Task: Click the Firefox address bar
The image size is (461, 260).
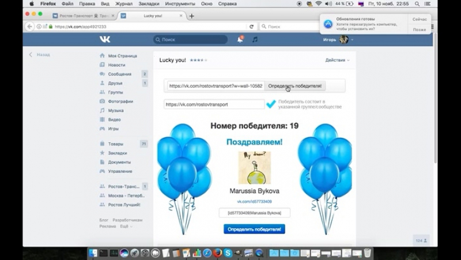Action: tap(141, 27)
